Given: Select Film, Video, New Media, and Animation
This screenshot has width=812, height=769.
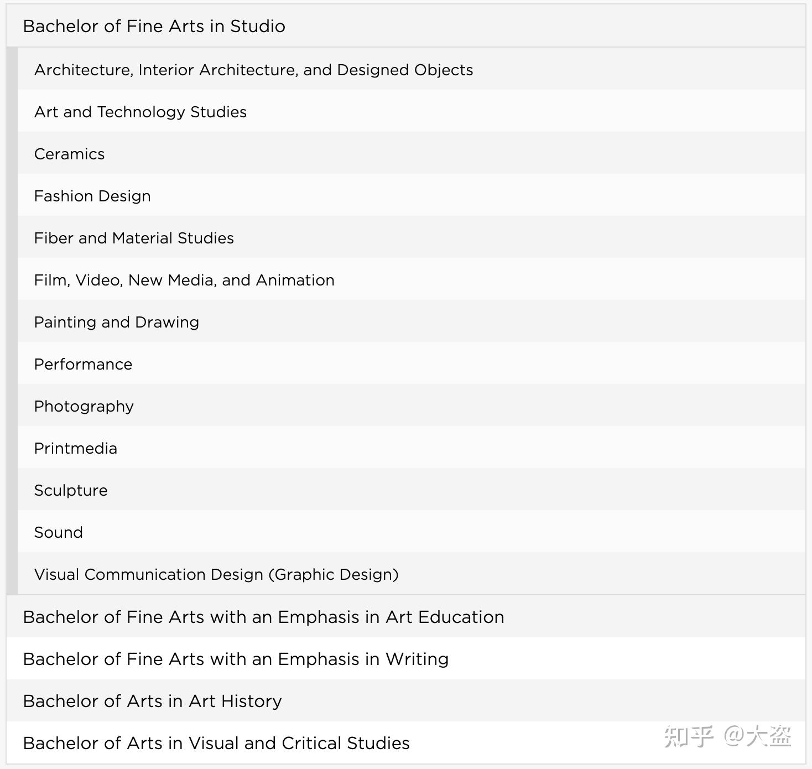Looking at the screenshot, I should [184, 280].
